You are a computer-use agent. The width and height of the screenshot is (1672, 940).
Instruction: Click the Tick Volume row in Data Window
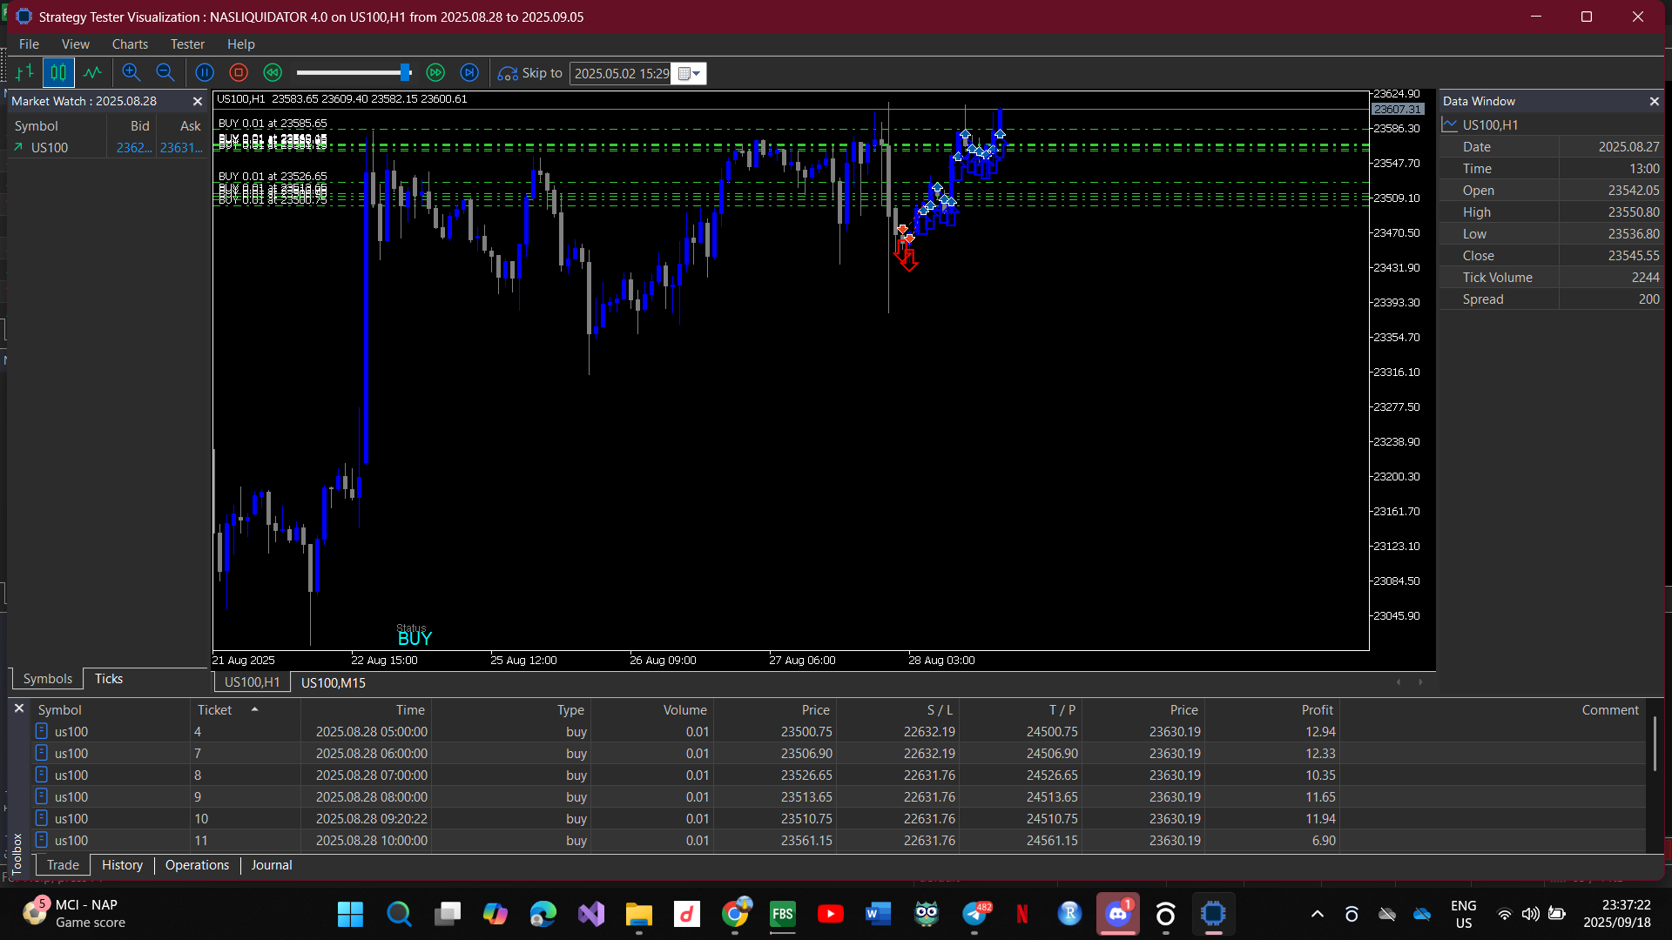point(1552,278)
